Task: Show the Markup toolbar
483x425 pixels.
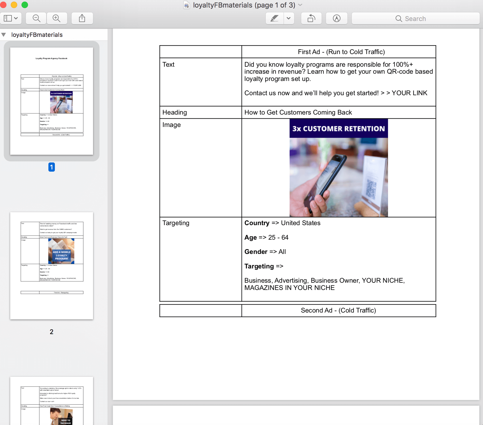Action: pyautogui.click(x=337, y=18)
